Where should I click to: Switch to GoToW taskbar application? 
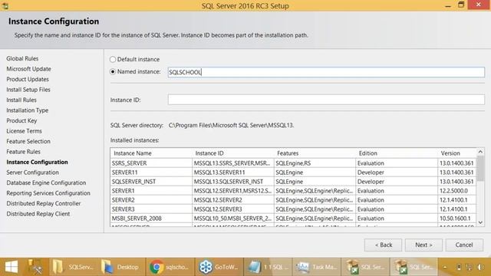[x=219, y=267]
